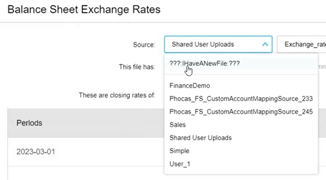Click the Source dropdown chevron arrow

[x=264, y=44]
